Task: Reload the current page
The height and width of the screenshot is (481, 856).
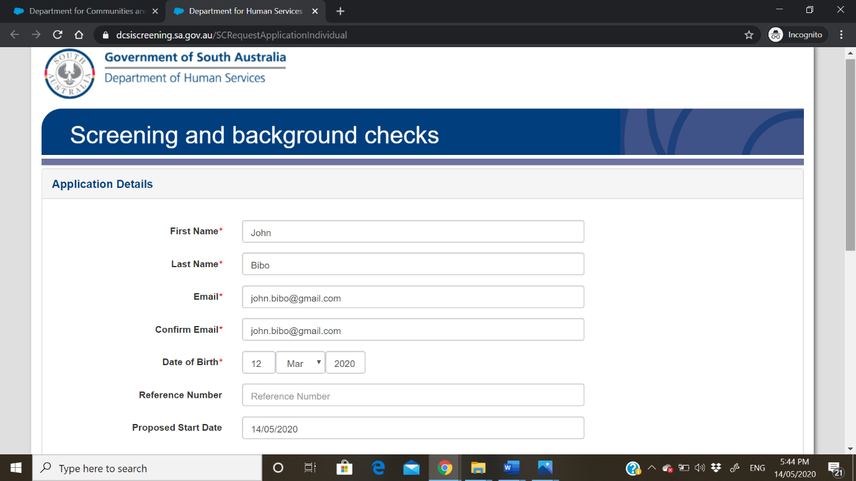Action: click(58, 35)
